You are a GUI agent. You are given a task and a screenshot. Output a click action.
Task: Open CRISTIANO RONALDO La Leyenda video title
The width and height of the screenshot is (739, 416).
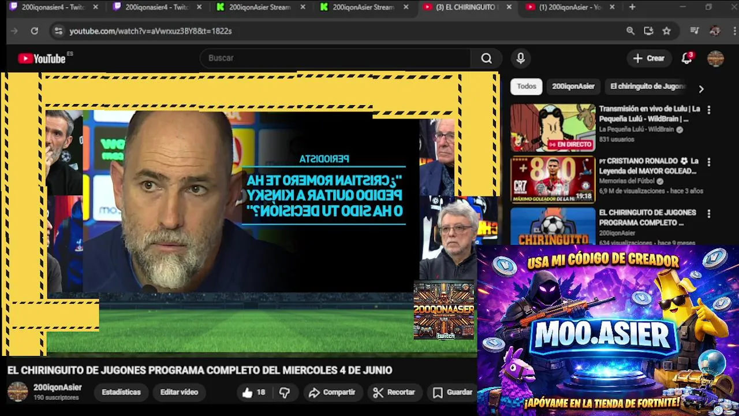pyautogui.click(x=650, y=166)
